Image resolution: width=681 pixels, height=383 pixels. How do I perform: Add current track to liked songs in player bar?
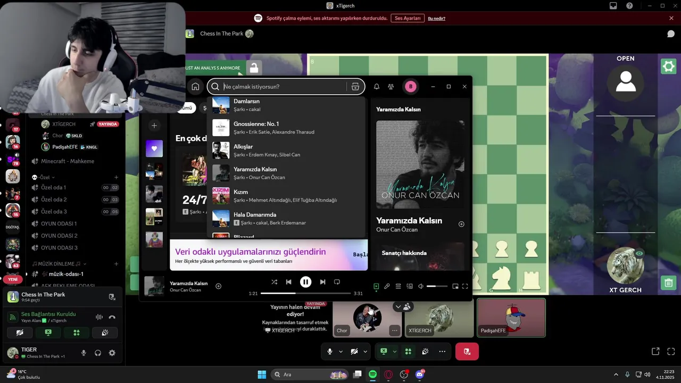[x=218, y=286]
